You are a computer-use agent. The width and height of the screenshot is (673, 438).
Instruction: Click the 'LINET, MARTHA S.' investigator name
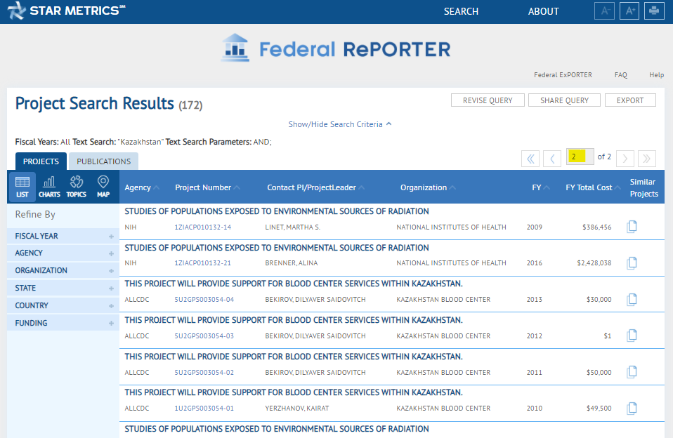click(293, 227)
